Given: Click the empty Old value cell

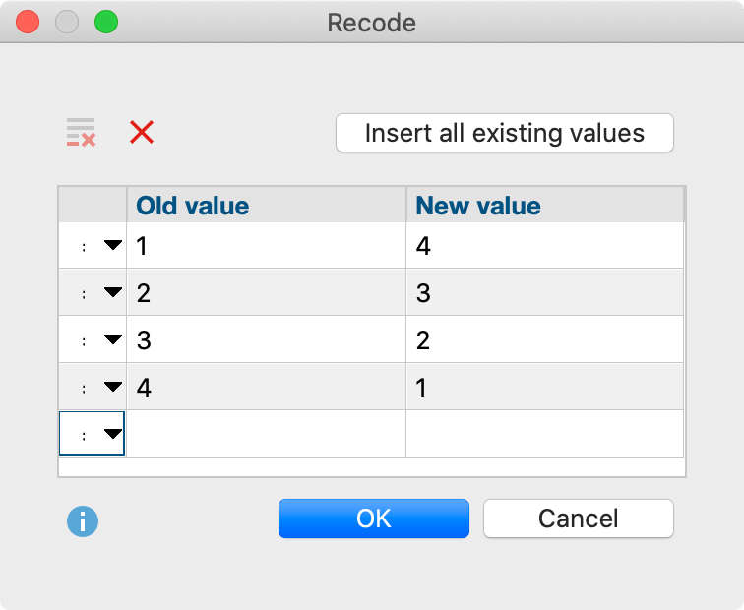Looking at the screenshot, I should coord(266,434).
